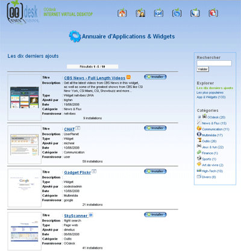Open the Divers (8) category link

tap(209, 177)
